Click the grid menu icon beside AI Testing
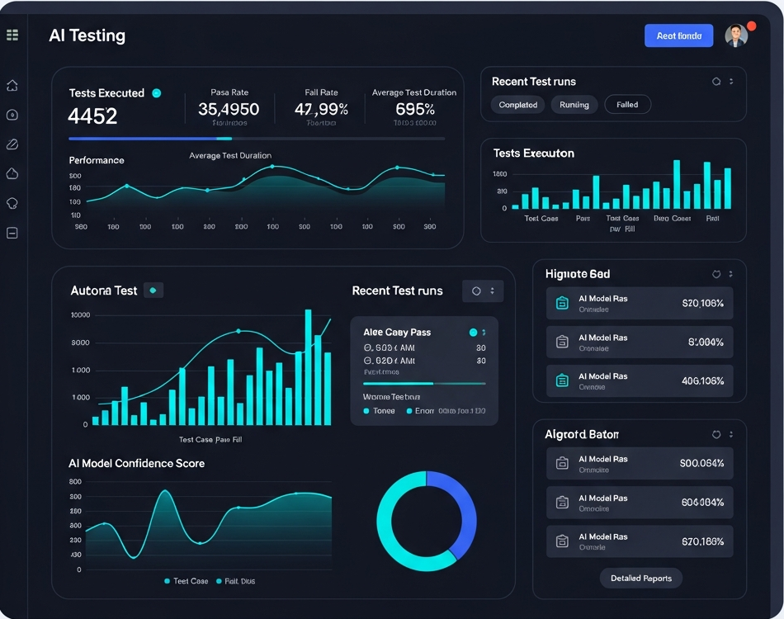784x619 pixels. [12, 35]
